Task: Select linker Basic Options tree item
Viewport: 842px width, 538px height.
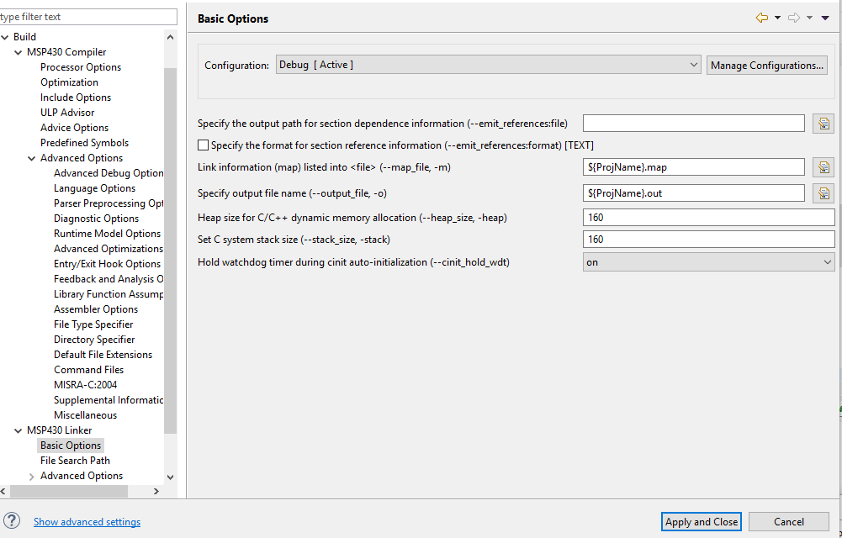Action: click(x=71, y=446)
